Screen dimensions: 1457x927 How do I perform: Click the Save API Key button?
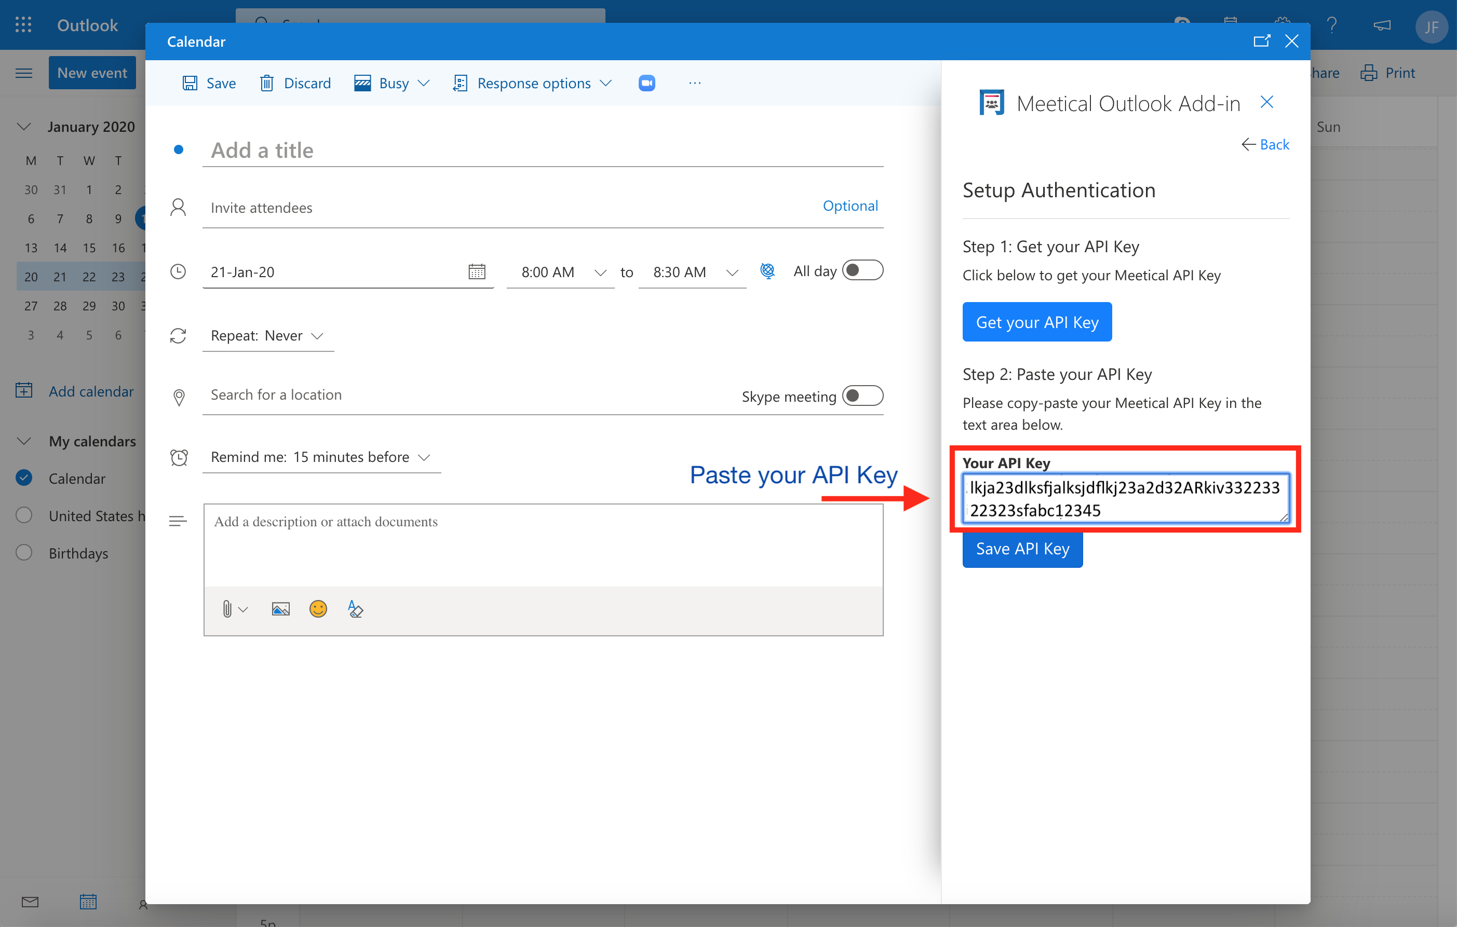pos(1022,549)
